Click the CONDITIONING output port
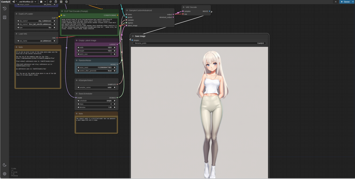 pos(118,15)
